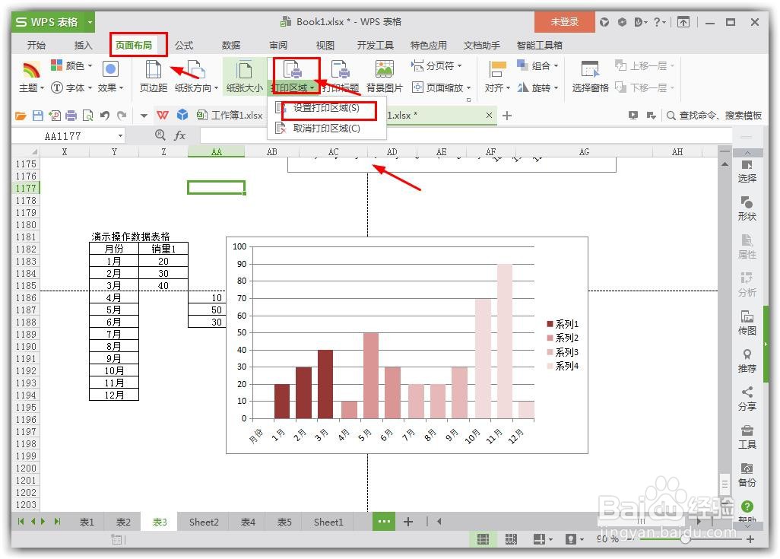Click the Not Logged In (未登录) button

pyautogui.click(x=565, y=22)
